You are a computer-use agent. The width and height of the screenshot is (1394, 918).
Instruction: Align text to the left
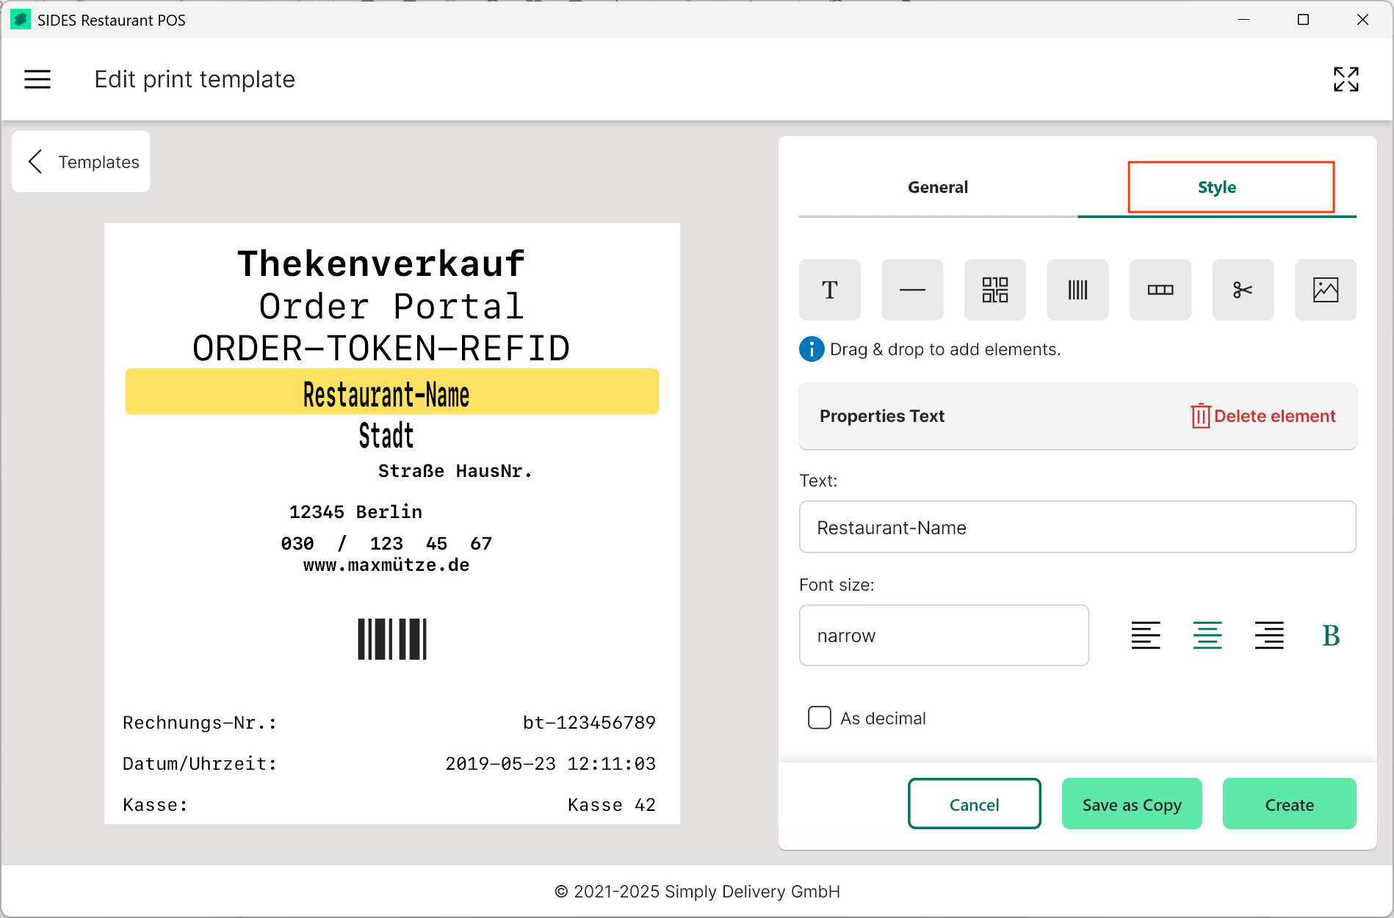(1146, 635)
